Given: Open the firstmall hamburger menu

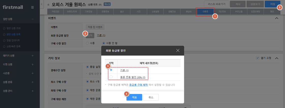Looking at the screenshot, I should [x=32, y=7].
